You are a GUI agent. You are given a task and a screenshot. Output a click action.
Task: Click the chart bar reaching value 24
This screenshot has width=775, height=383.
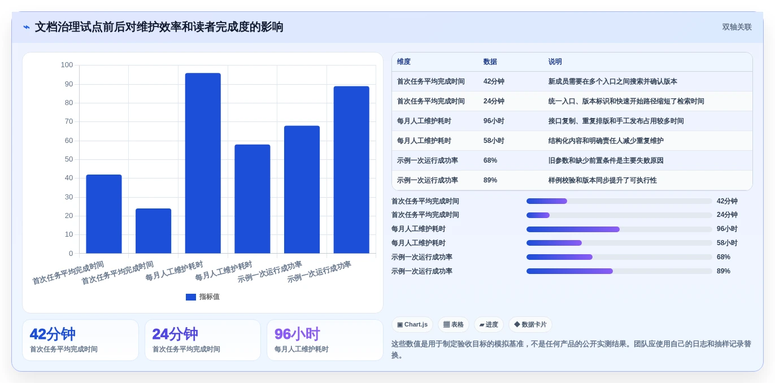[153, 231]
